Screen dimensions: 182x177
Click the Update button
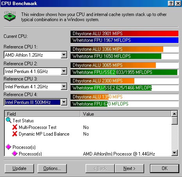pyautogui.click(x=19, y=168)
